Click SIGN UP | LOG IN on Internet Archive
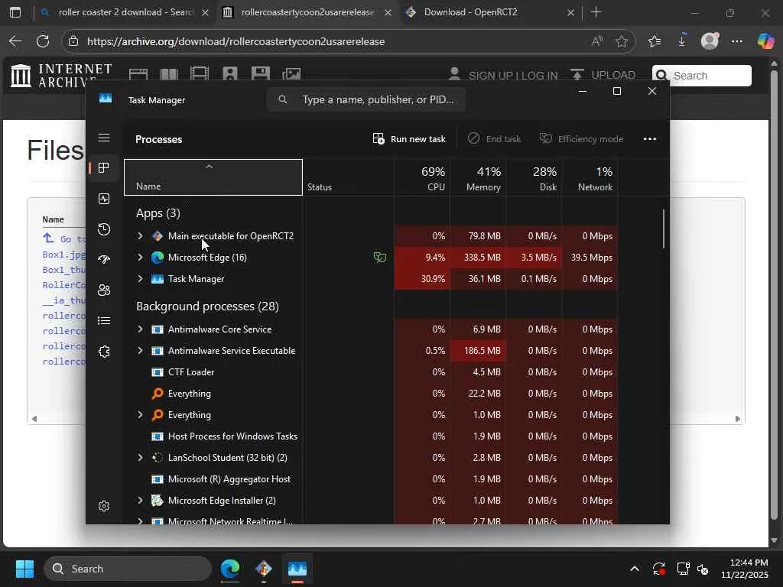Image resolution: width=783 pixels, height=587 pixels. (x=503, y=76)
